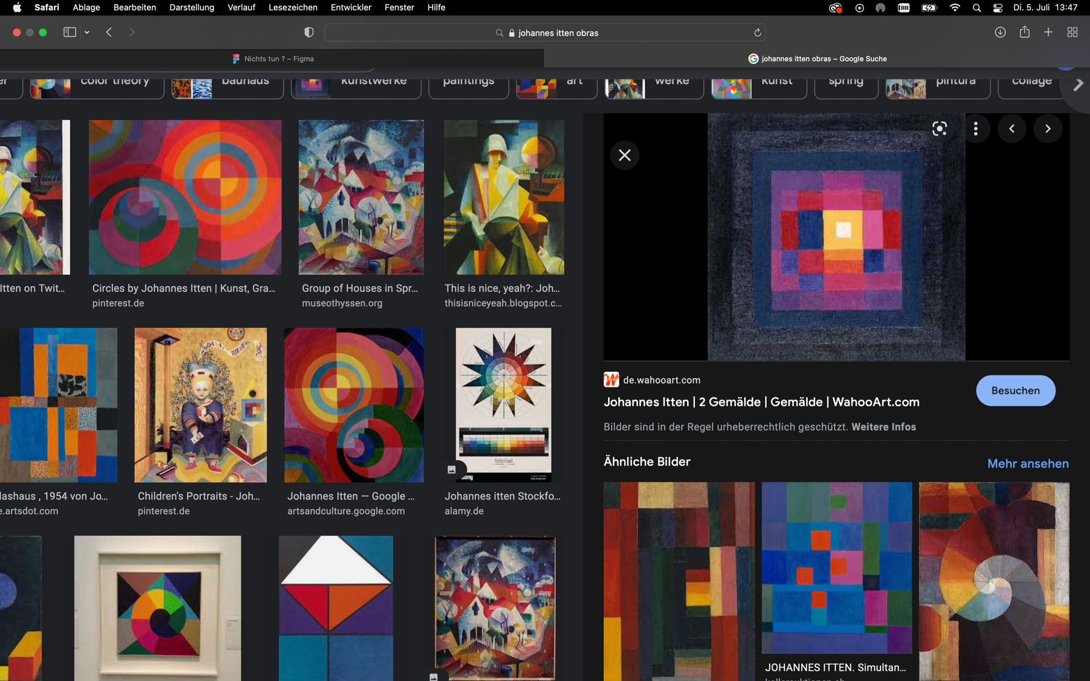Open the This is nice, yeah? thumbnail
The height and width of the screenshot is (681, 1090).
coord(504,197)
